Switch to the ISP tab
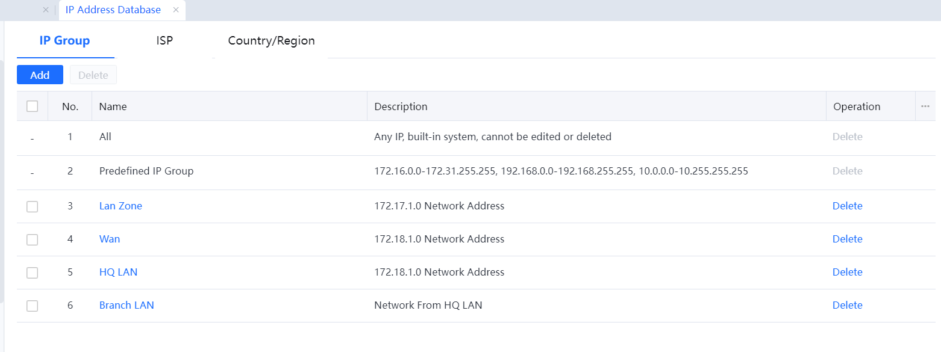Image resolution: width=941 pixels, height=352 pixels. tap(164, 41)
